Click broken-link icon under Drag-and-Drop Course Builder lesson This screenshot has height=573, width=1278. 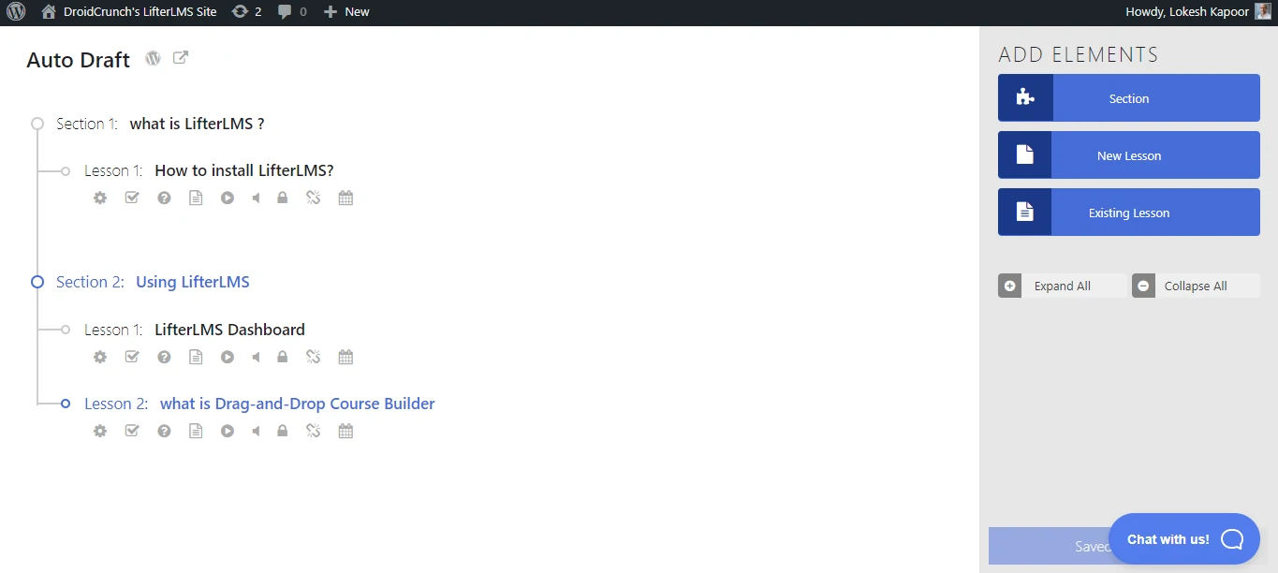point(314,431)
